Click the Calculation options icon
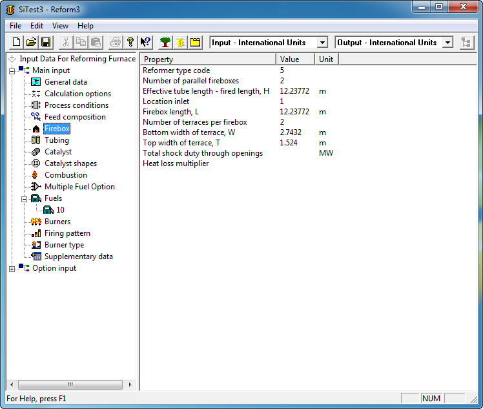The image size is (483, 409). (x=36, y=94)
